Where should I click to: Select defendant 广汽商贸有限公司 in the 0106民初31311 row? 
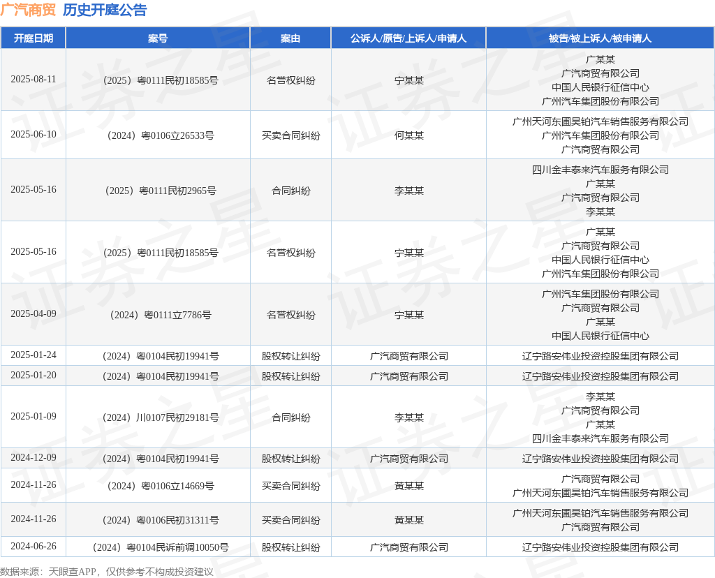click(600, 527)
